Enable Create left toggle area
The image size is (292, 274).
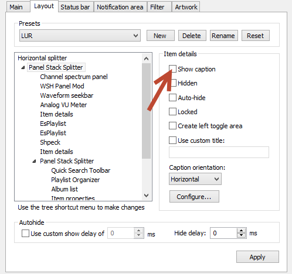click(x=172, y=126)
